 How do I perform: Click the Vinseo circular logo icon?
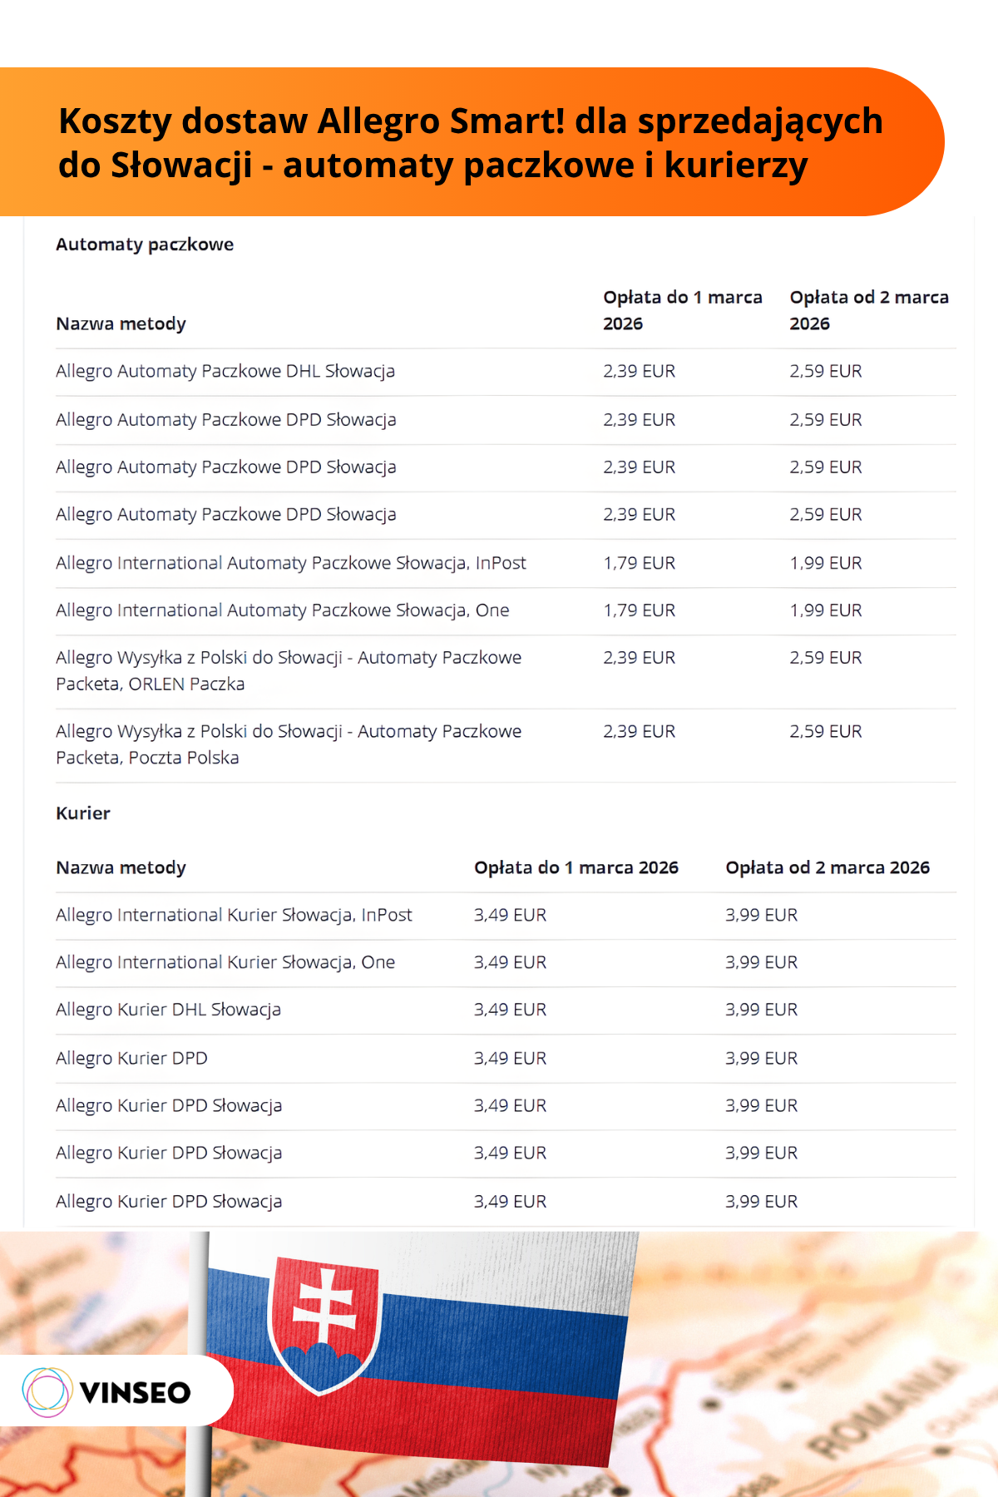click(x=47, y=1392)
